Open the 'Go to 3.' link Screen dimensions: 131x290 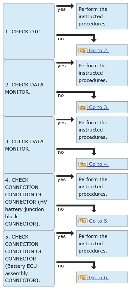click(99, 107)
